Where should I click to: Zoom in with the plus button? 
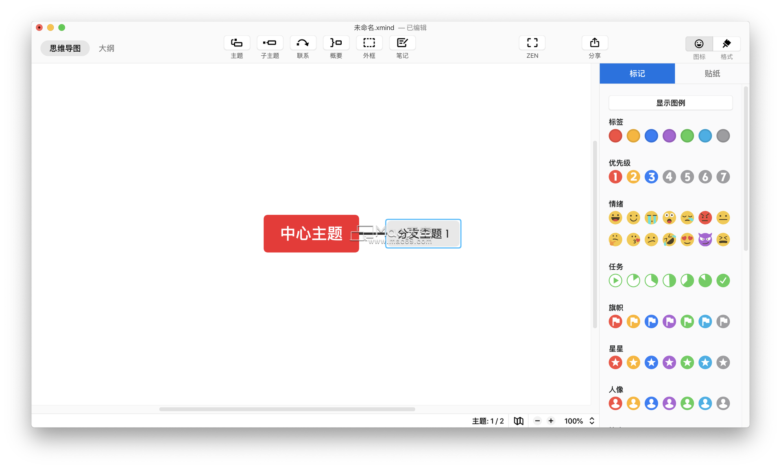(551, 421)
